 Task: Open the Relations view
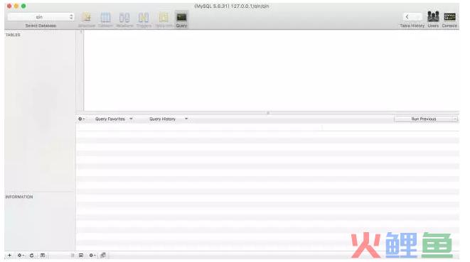(x=124, y=20)
